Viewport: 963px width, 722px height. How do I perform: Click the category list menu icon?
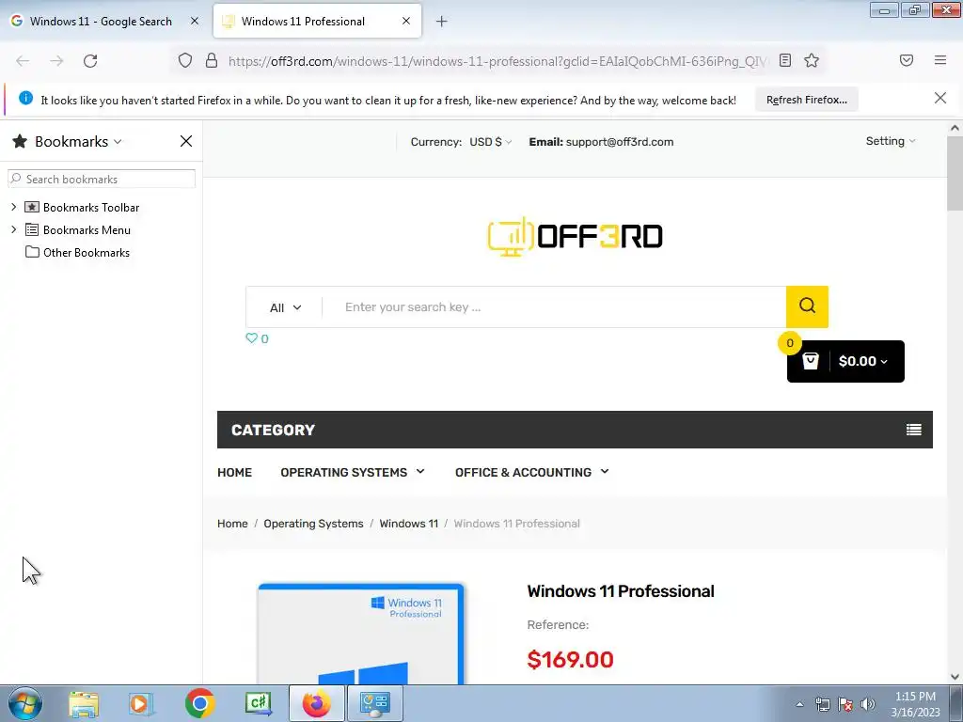click(914, 430)
